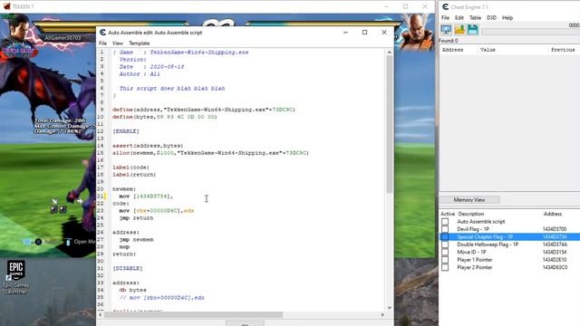
Task: Click scroll up arrow in script editor
Action: (389, 53)
